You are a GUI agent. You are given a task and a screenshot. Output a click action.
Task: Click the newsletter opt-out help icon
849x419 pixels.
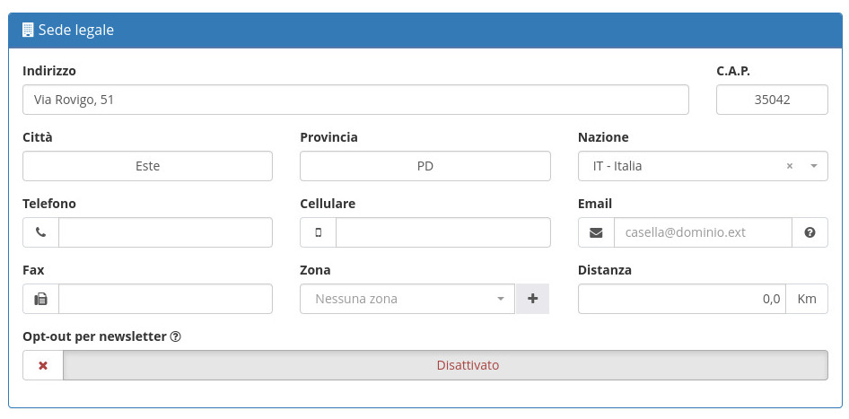click(x=176, y=336)
